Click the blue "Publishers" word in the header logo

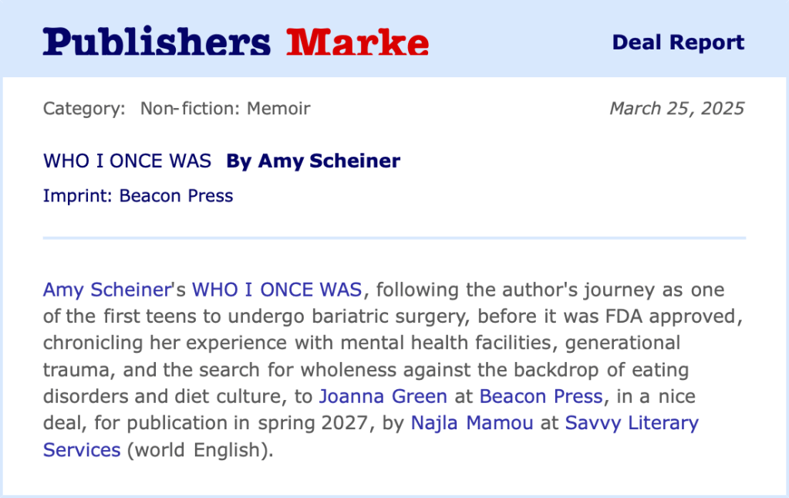pyautogui.click(x=157, y=42)
